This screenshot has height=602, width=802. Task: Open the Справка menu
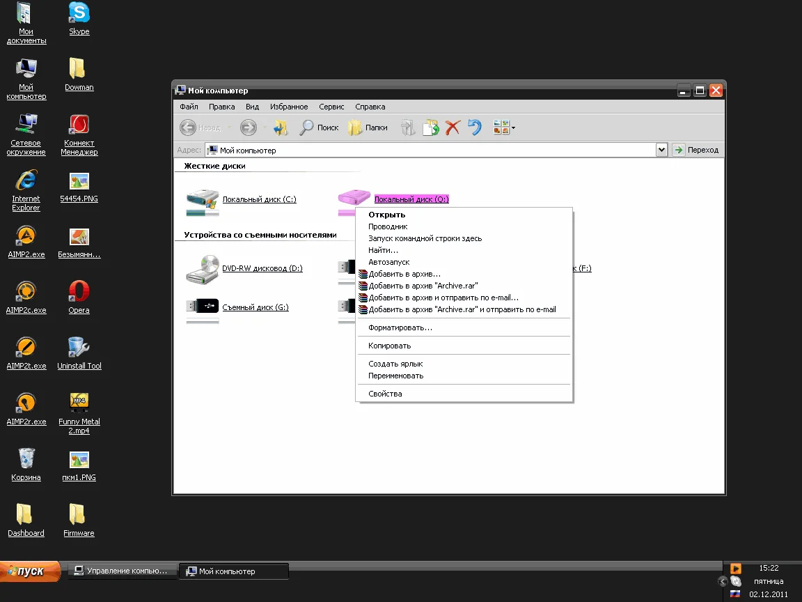click(x=370, y=107)
